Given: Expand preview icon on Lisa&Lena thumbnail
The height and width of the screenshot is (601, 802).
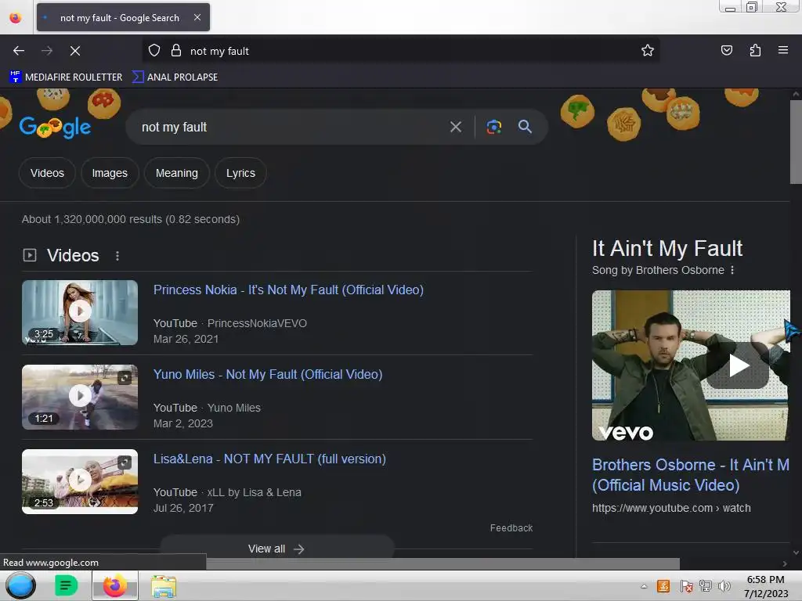Looking at the screenshot, I should click(125, 462).
